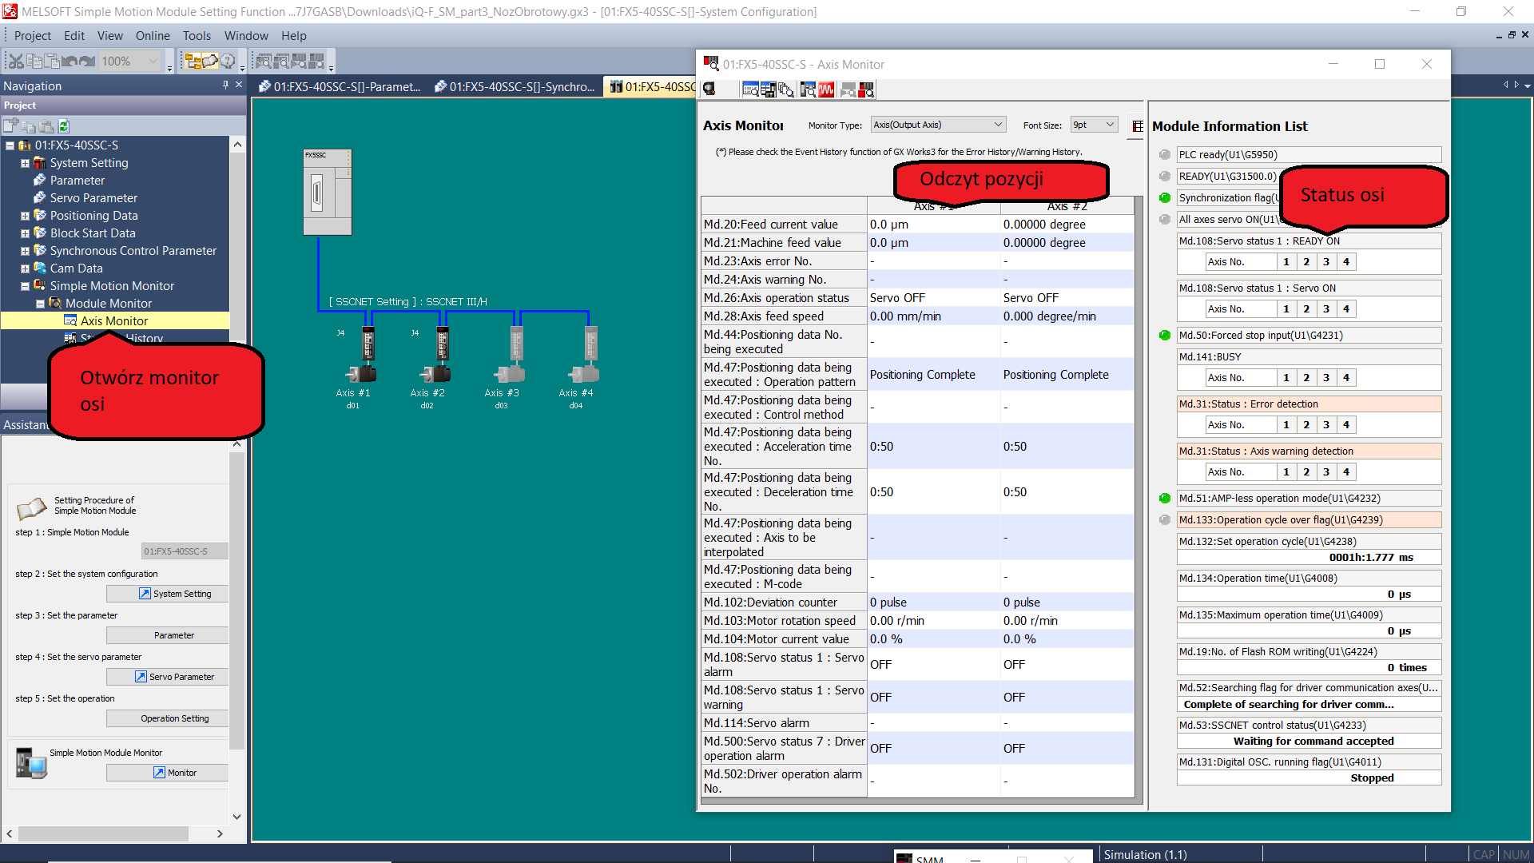Image resolution: width=1534 pixels, height=863 pixels.
Task: Click first blue table-magnifier Axis Monitor icon
Action: (x=750, y=89)
